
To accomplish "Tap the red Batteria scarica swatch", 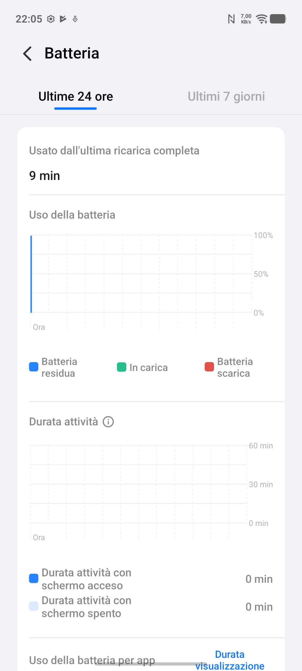I will (x=209, y=367).
